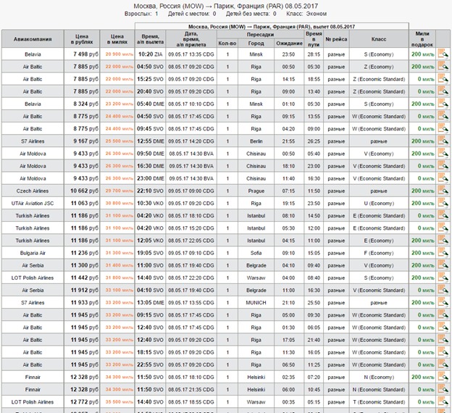Viewport: 452px width, 413px height.
Task: Open details icon for LOT Polish Airlines 12 772 руб
Action: pyautogui.click(x=443, y=401)
